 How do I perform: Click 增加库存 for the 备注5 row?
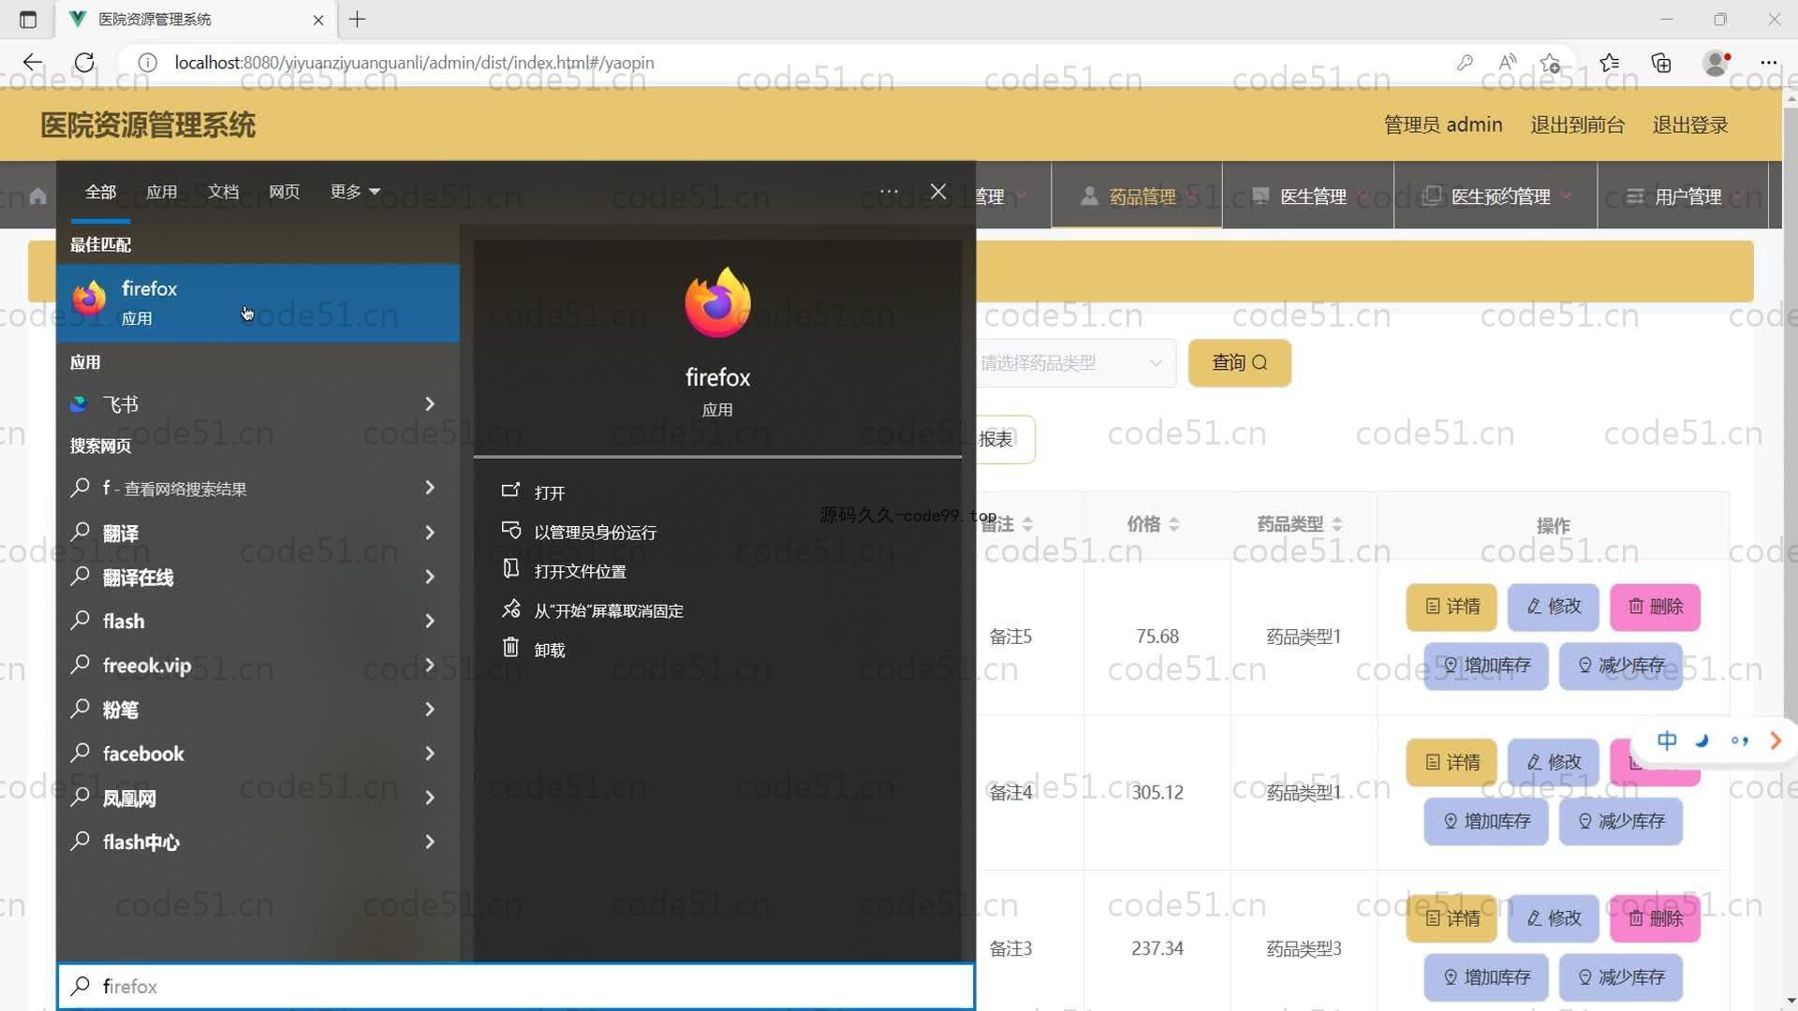1486,666
